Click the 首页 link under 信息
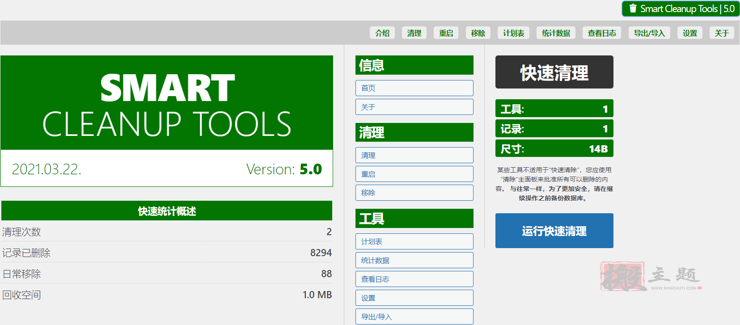This screenshot has width=740, height=325. coord(414,88)
